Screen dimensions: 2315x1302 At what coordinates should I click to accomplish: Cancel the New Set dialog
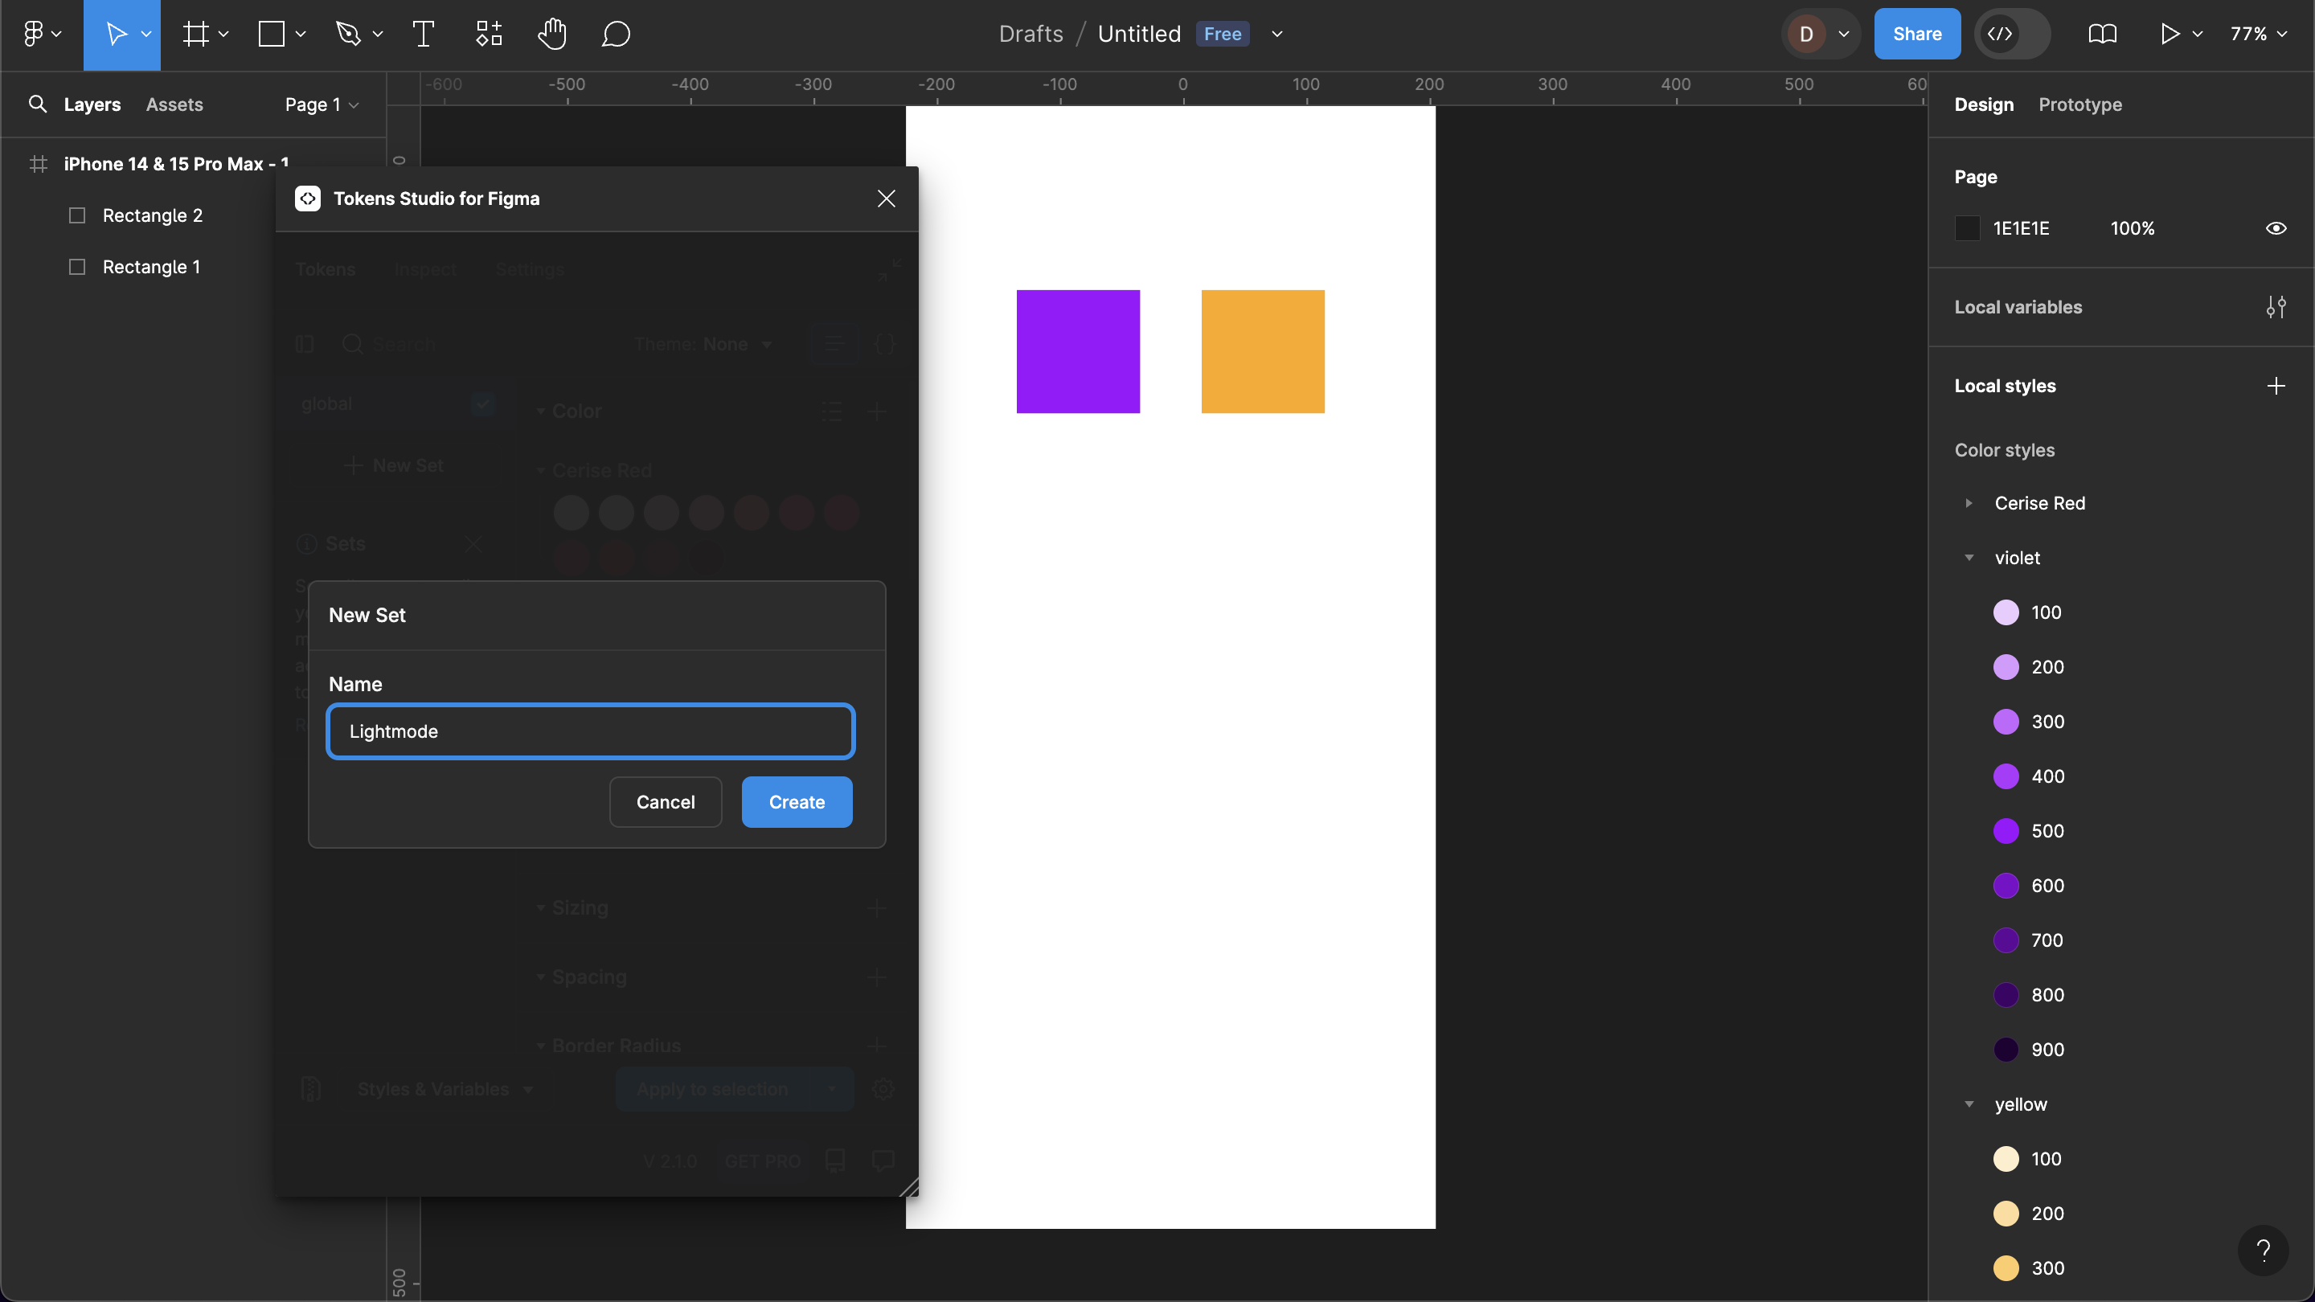click(x=665, y=802)
